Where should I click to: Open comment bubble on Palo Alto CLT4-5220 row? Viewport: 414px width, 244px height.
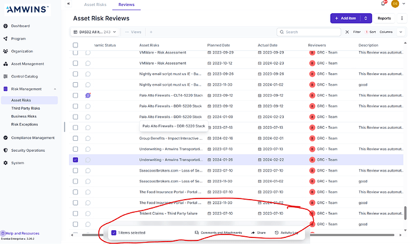(88, 95)
